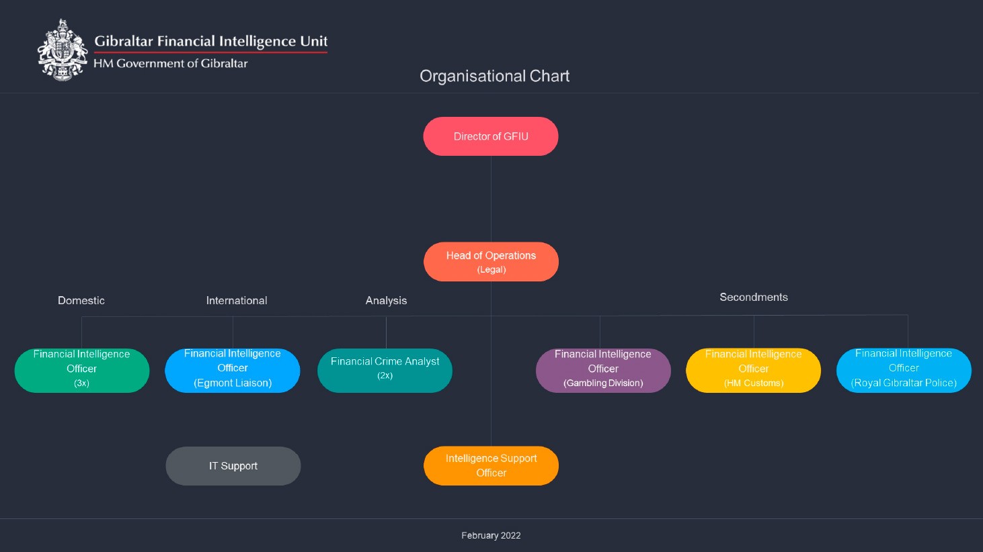Click the Gibraltar coat of arms crest
983x552 pixels.
coord(63,50)
